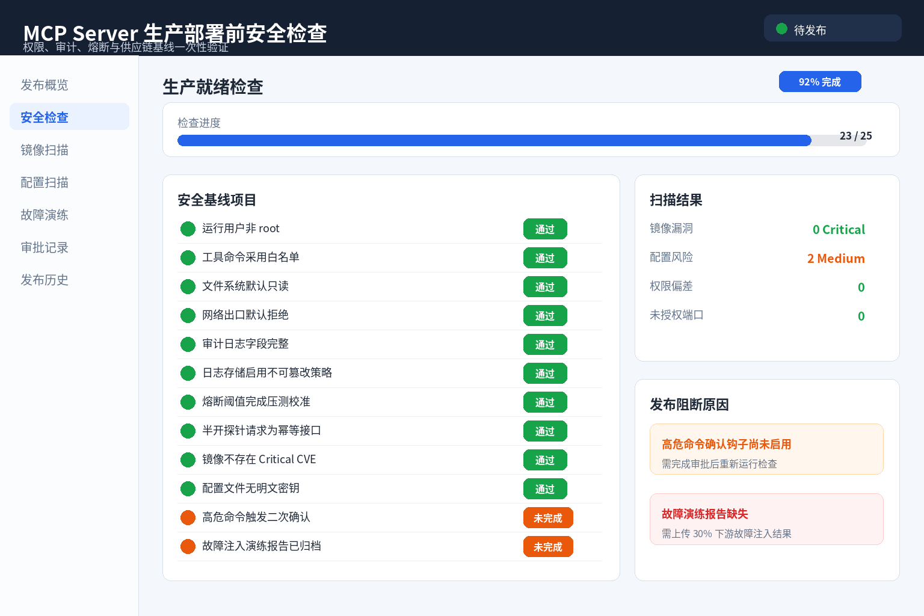The image size is (924, 616).
Task: Click the 未授权端口 label
Action: [x=677, y=315]
